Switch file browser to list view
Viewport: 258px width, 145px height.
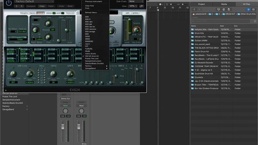pyautogui.click(x=254, y=9)
